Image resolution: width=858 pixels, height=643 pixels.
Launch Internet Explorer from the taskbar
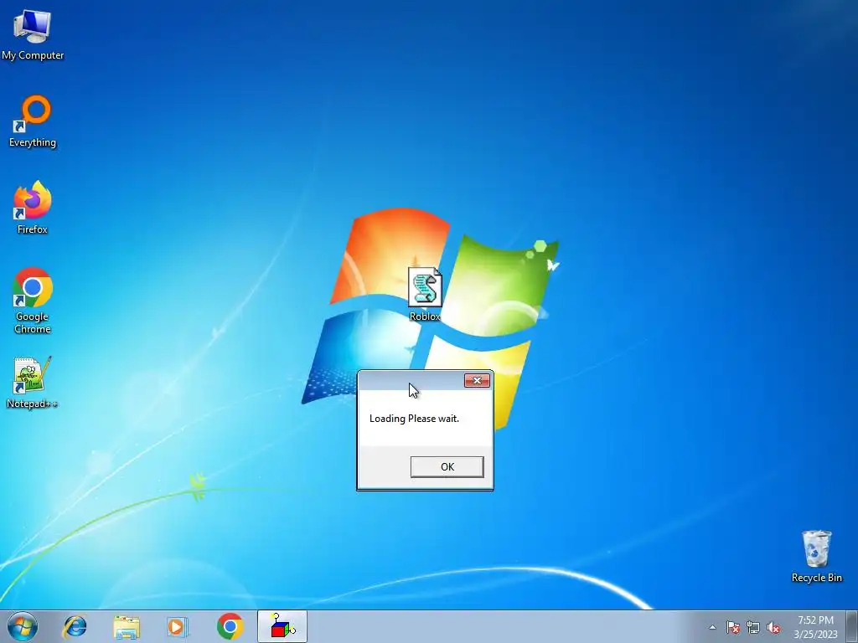click(x=75, y=626)
